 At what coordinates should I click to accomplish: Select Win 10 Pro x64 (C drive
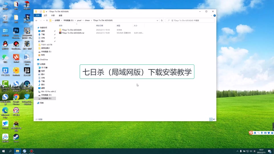tap(47, 92)
